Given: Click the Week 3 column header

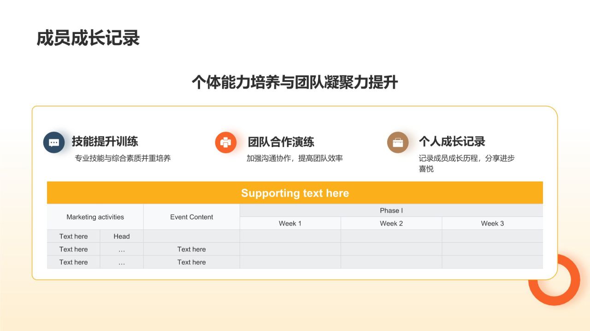Looking at the screenshot, I should [492, 223].
